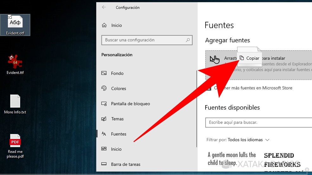Open more fonts in Microsoft Store link

click(253, 88)
